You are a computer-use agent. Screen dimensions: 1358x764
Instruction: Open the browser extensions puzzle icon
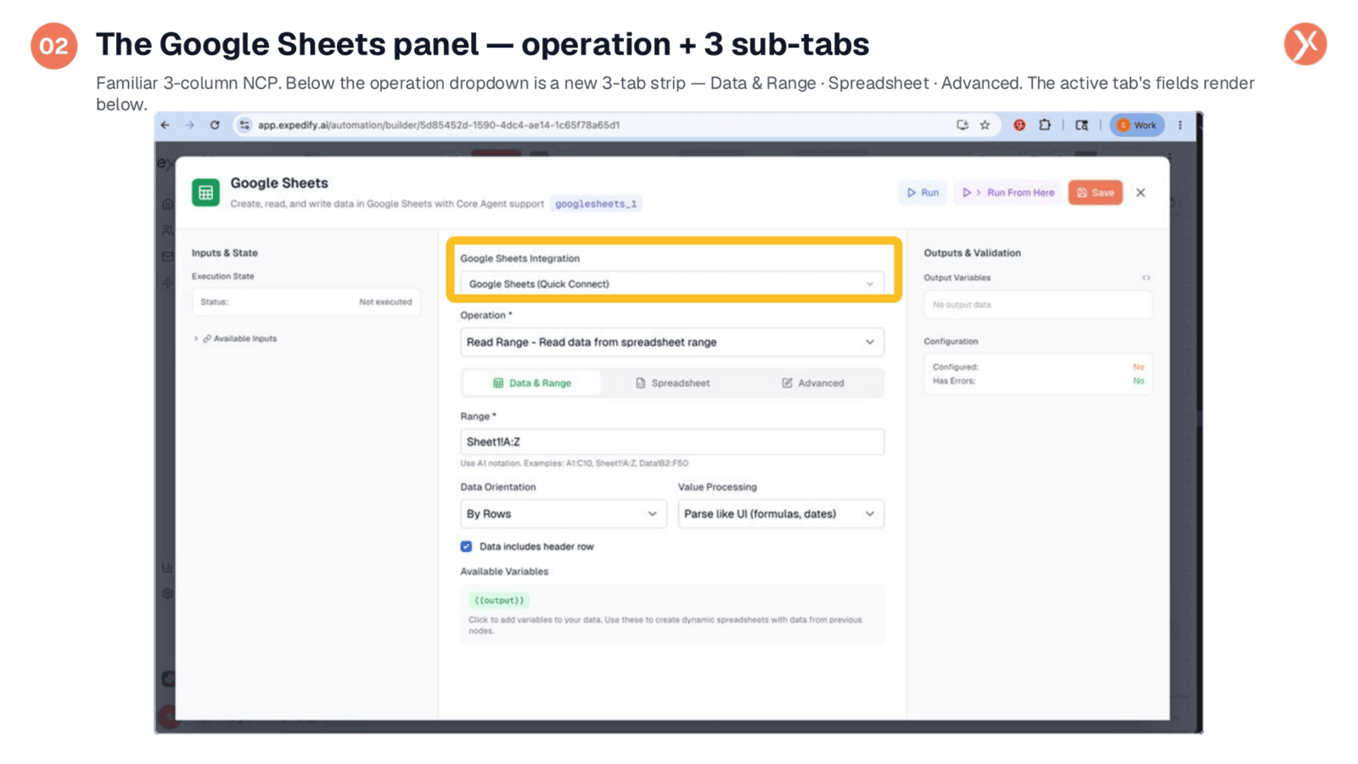click(x=1045, y=125)
